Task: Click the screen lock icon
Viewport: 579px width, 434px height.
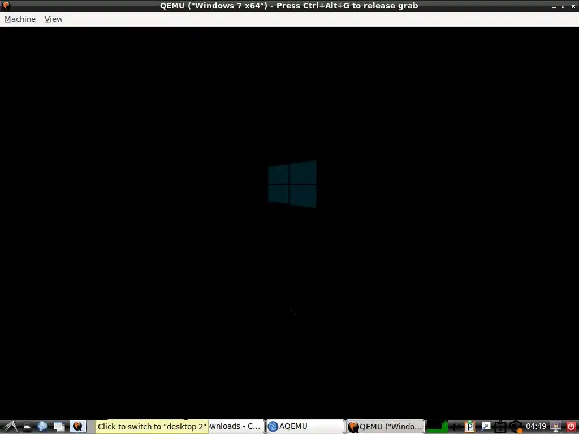Action: click(x=556, y=427)
